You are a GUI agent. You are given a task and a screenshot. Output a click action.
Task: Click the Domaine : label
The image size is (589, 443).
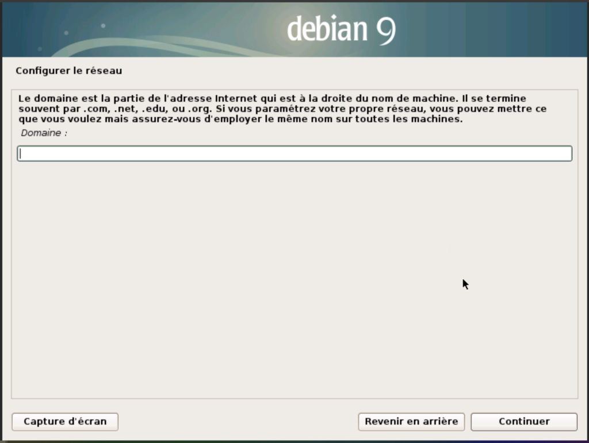click(x=44, y=133)
